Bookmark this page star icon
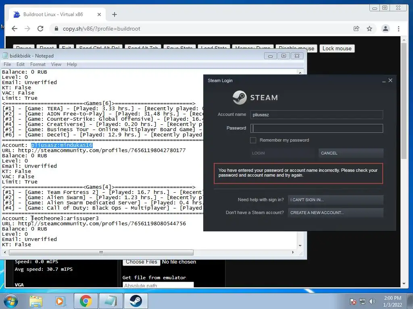The image size is (413, 309). 369,29
